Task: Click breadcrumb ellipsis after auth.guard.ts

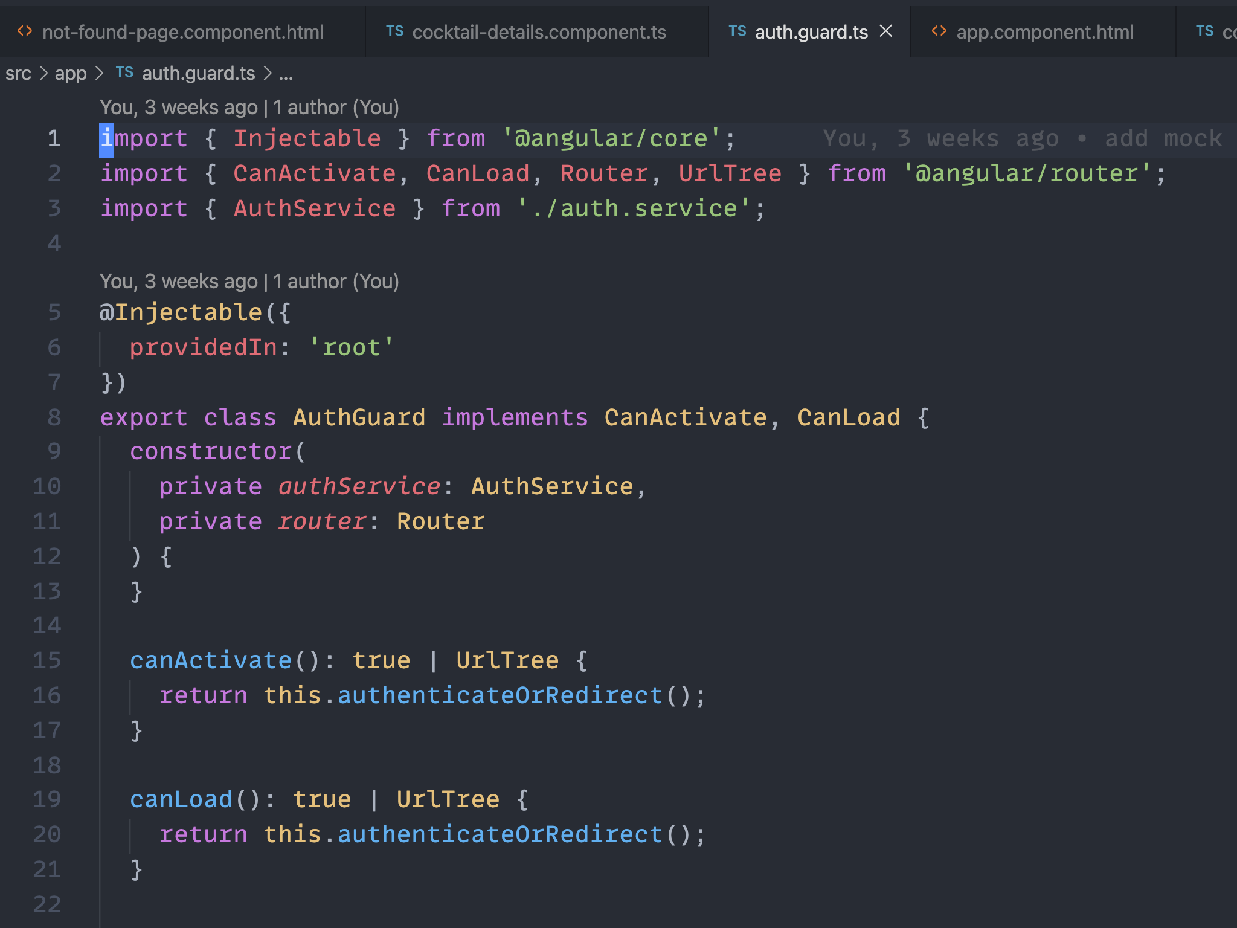Action: (x=286, y=74)
